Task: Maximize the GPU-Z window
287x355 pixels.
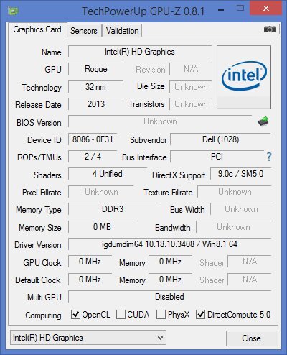Action: coord(240,9)
